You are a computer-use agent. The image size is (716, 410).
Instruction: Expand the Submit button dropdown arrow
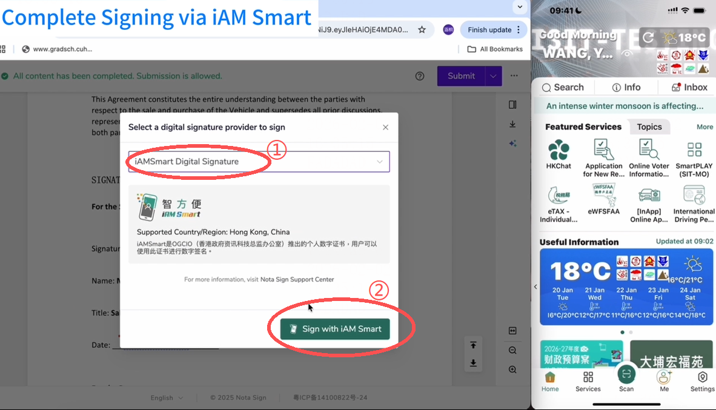click(x=494, y=76)
